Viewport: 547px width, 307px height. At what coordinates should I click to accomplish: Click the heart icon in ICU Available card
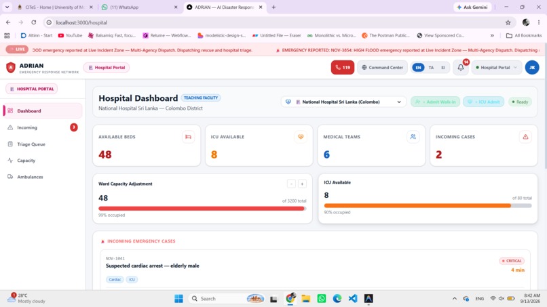click(x=301, y=137)
